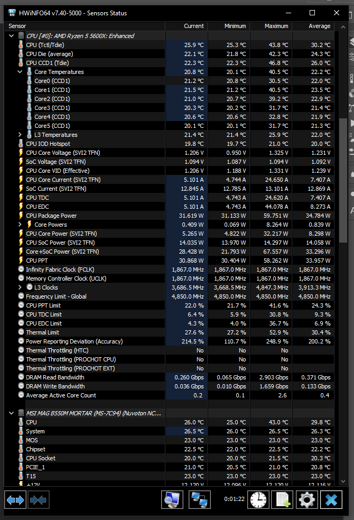Click the Current column header

pyautogui.click(x=187, y=26)
